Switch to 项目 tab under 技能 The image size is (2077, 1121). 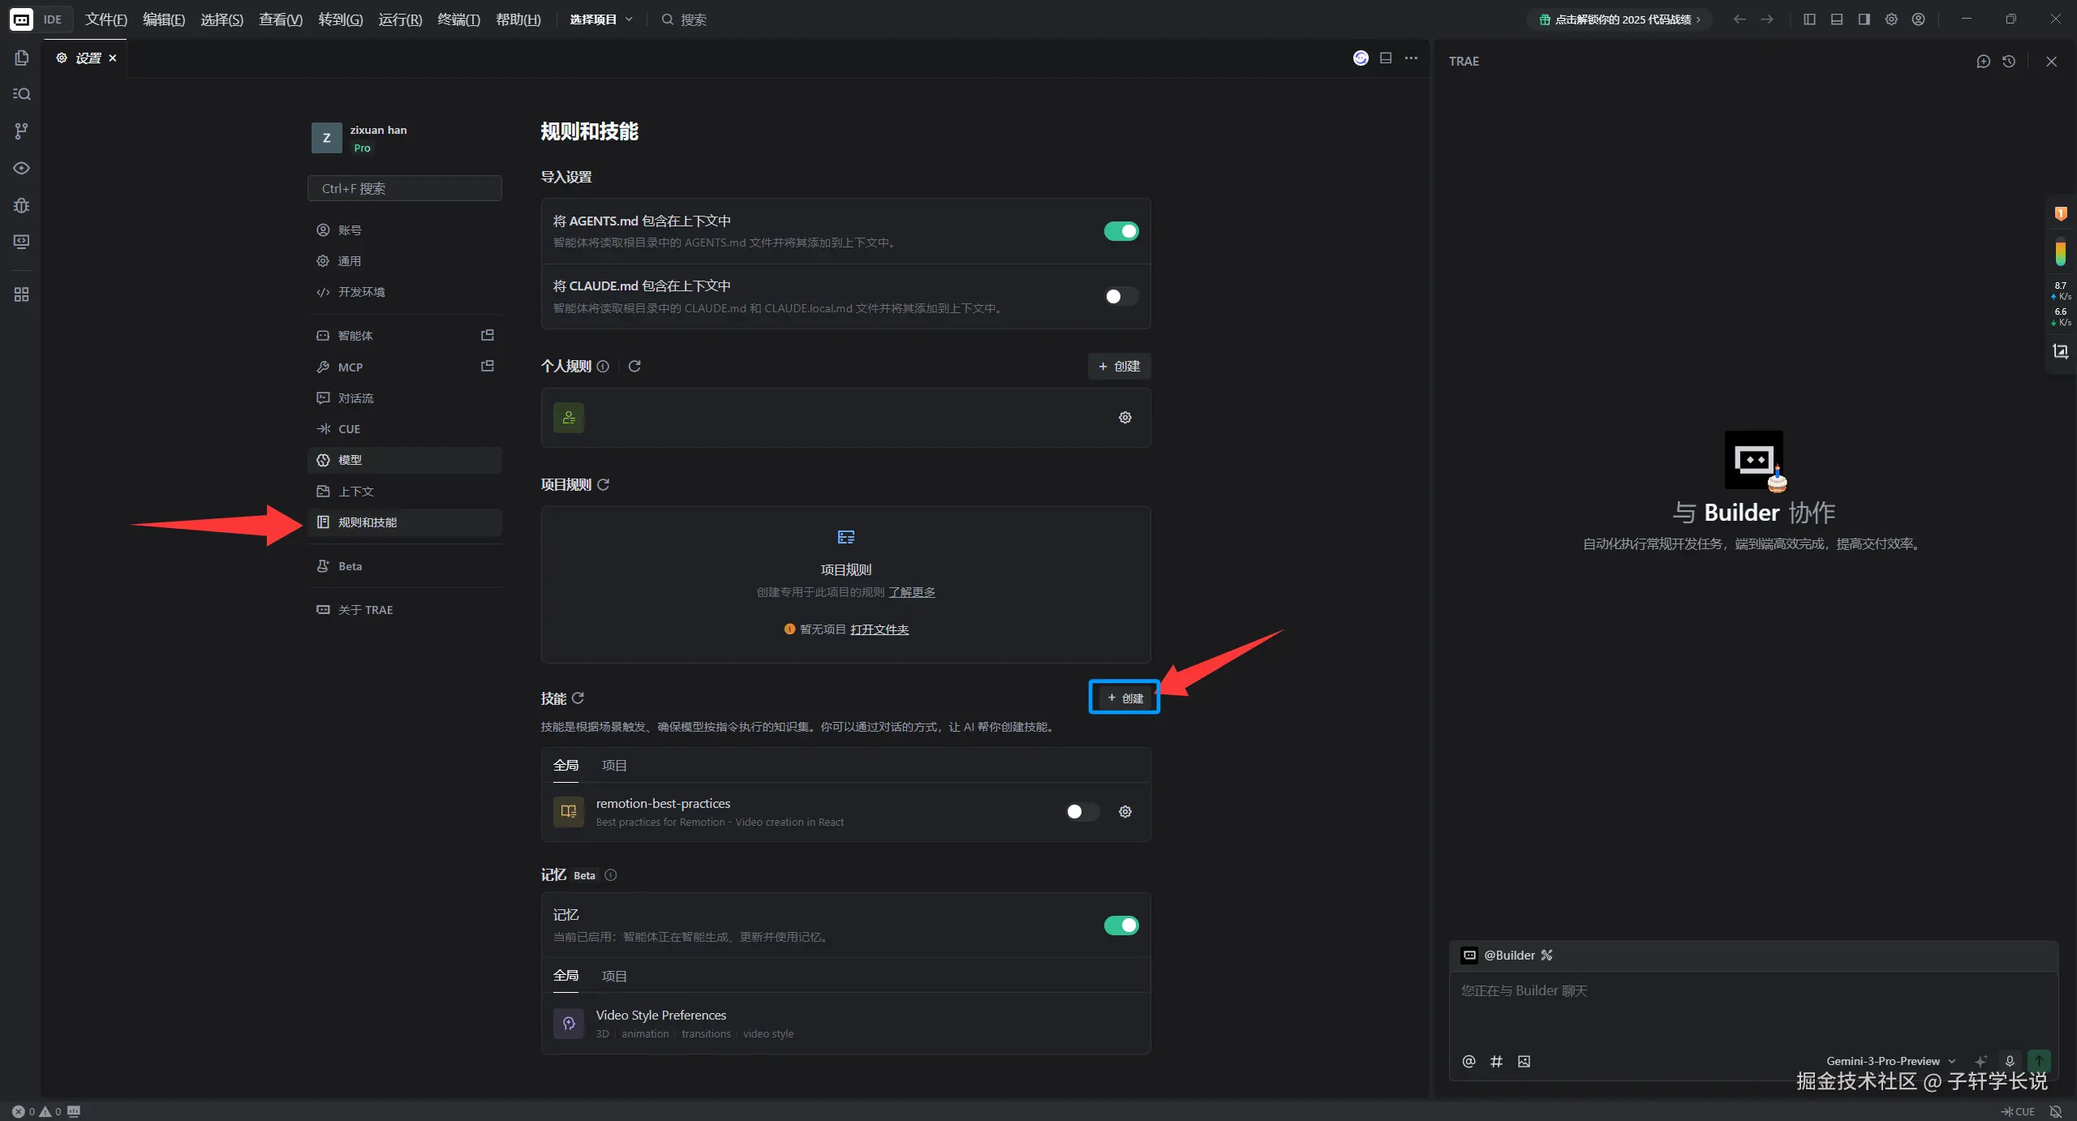click(x=613, y=765)
